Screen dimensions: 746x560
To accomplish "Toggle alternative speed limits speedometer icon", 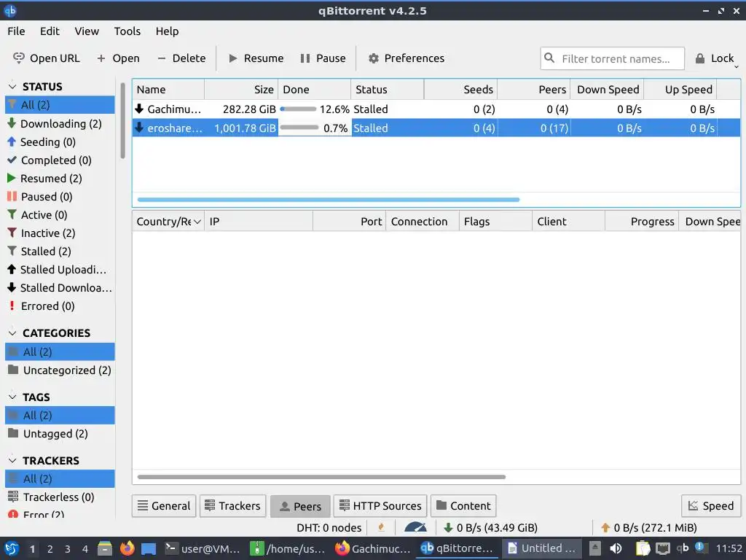I will pyautogui.click(x=415, y=527).
